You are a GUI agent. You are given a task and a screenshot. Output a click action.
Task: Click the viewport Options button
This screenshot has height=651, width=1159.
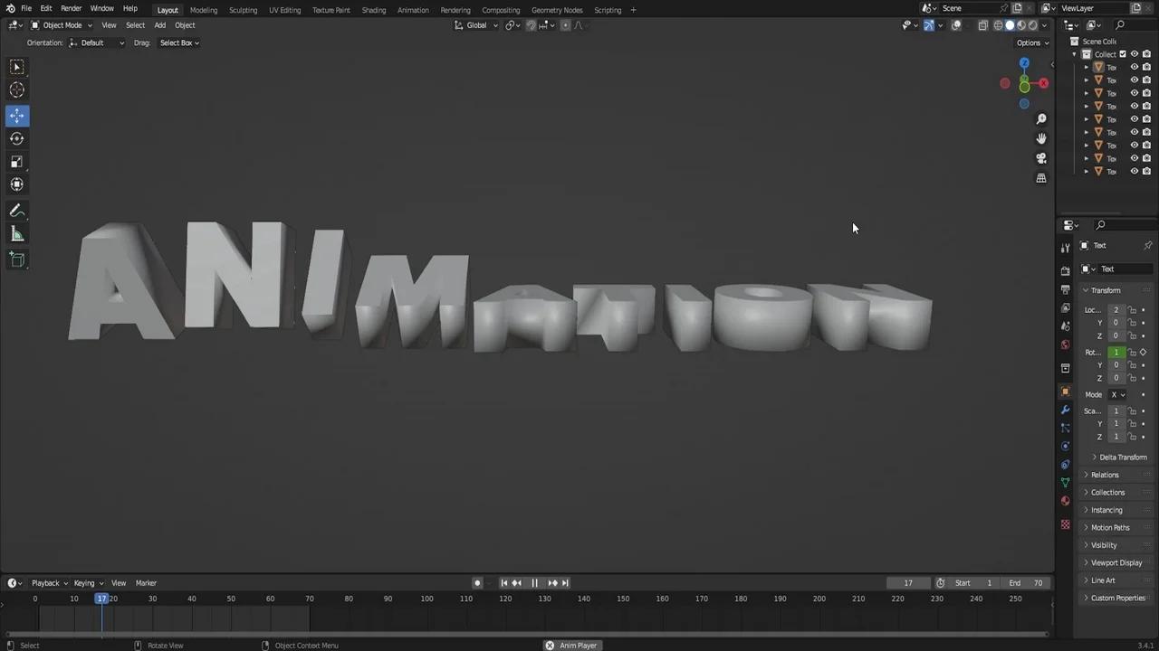(1030, 42)
